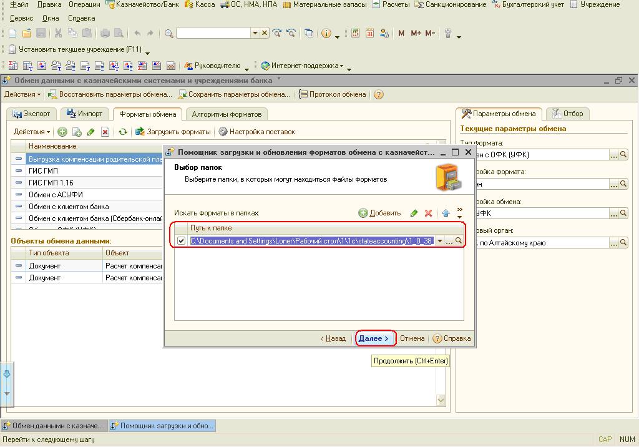Viewport: 639px width, 447px height.
Task: Open the Действия dropdown in the formats list toolbar
Action: pyautogui.click(x=32, y=132)
